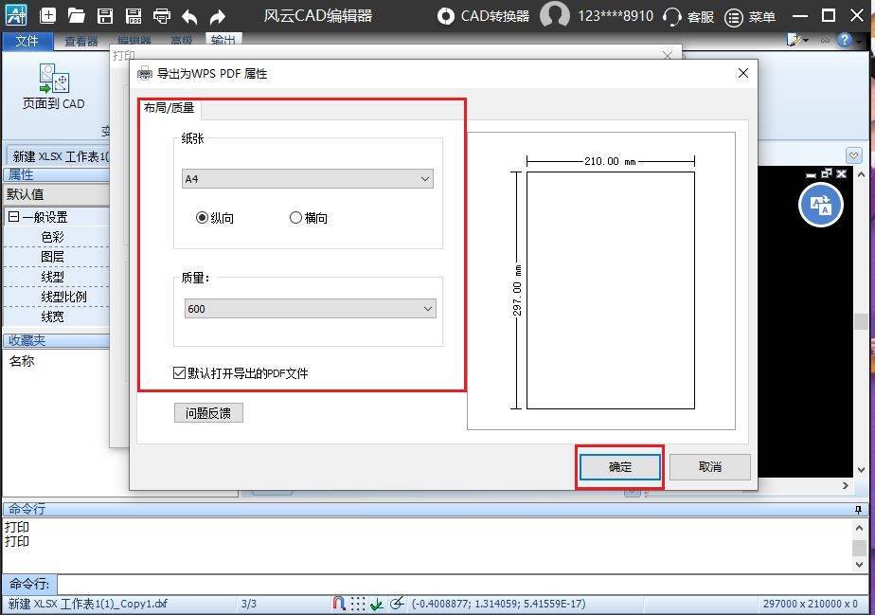Click the command line scrollbar down arrow
The height and width of the screenshot is (615, 875).
(860, 564)
